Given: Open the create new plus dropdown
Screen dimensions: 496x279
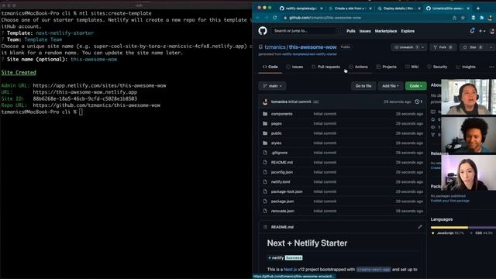Looking at the screenshot, I should pyautogui.click(x=482, y=31).
